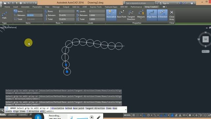Open the Help dropdown arrow

pos(195,3)
